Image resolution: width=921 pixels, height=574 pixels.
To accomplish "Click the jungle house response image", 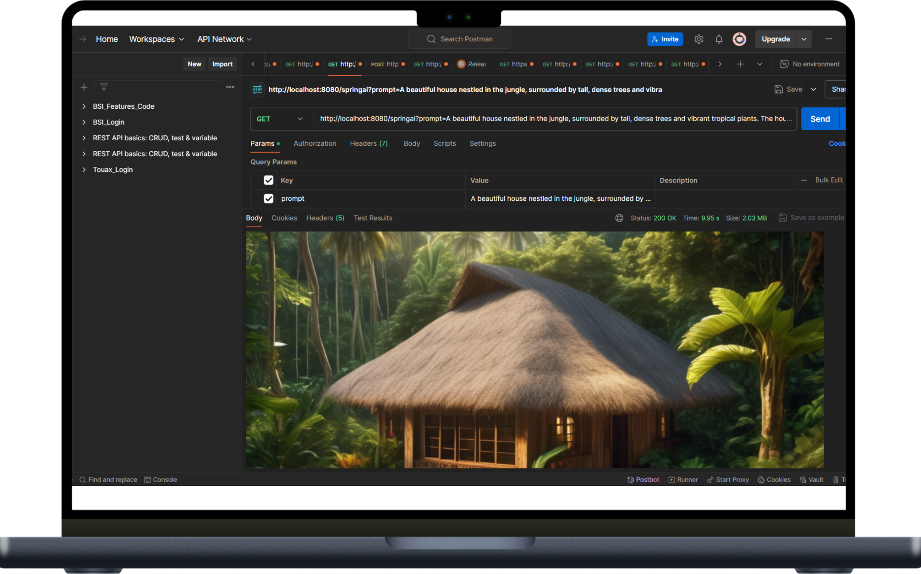I will pyautogui.click(x=535, y=350).
